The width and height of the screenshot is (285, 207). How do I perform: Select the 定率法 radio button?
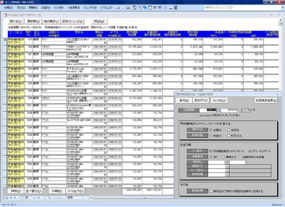tap(229, 130)
